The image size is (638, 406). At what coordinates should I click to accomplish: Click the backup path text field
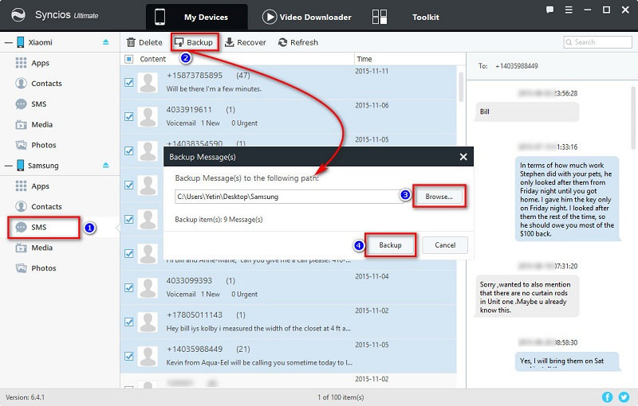(289, 197)
